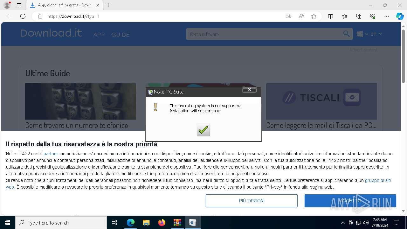This screenshot has height=229, width=407.
Task: Click the Cerca software search field
Action: click(264, 34)
